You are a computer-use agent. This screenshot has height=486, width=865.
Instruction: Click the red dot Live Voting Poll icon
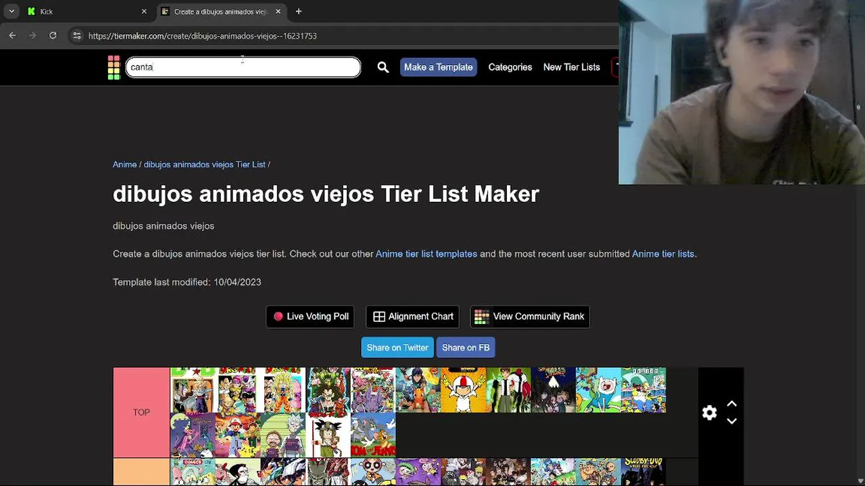[x=278, y=317]
